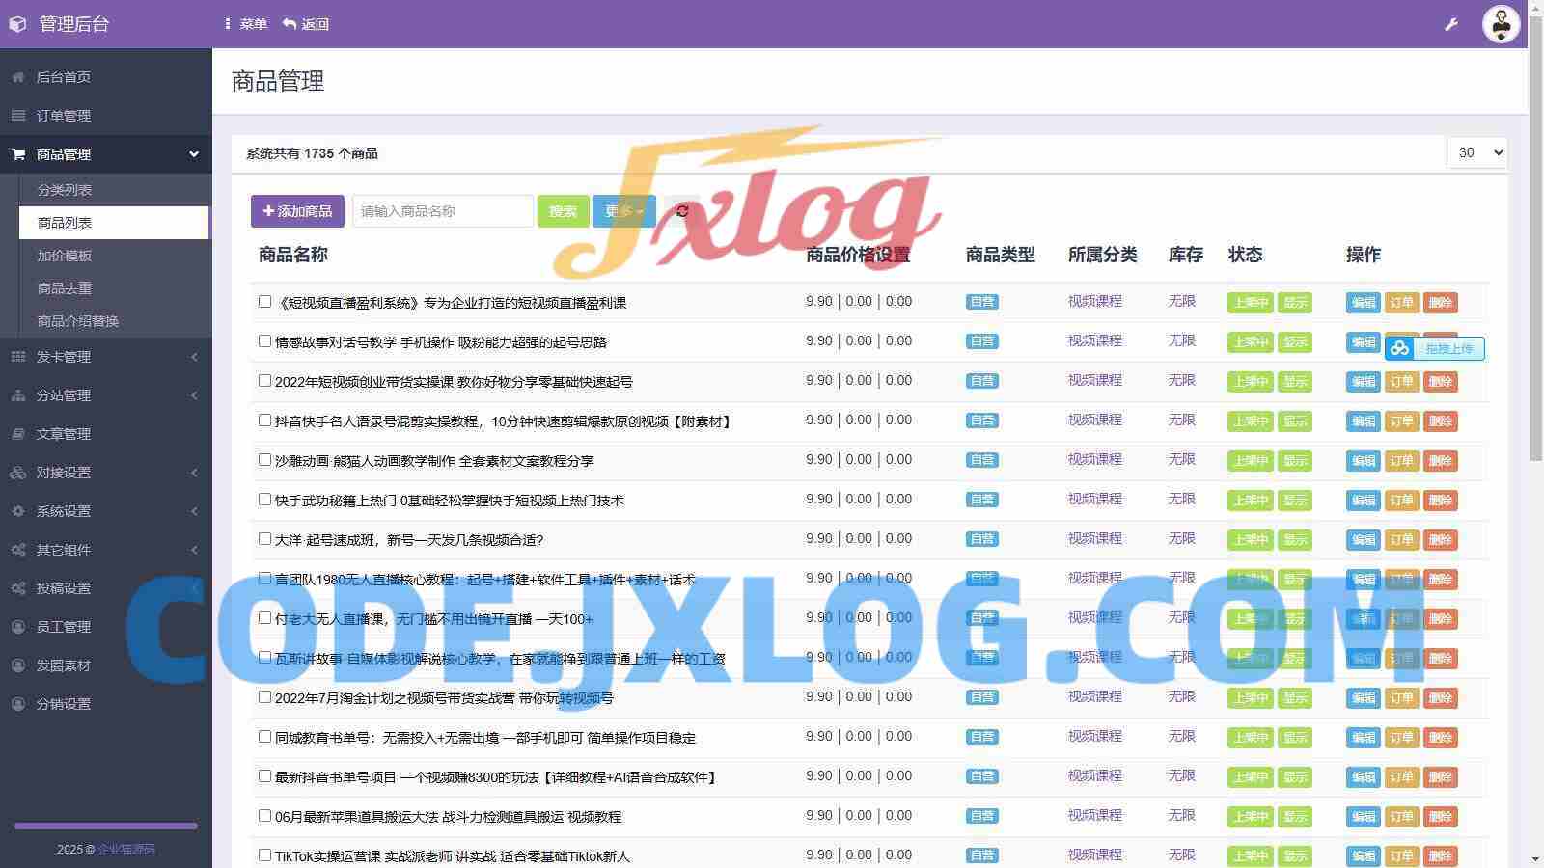Open the user avatar in top right

[1501, 24]
